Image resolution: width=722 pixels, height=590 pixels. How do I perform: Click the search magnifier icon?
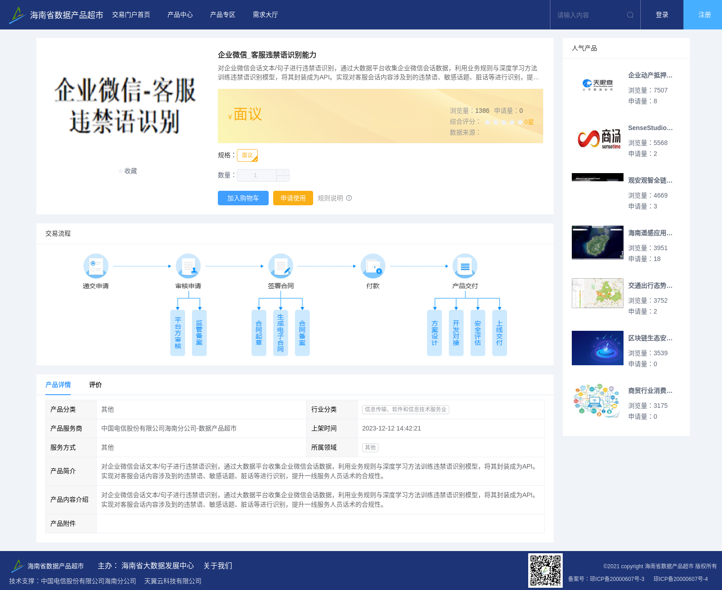click(x=630, y=15)
